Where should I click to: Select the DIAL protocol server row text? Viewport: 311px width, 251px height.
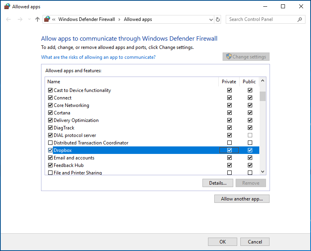click(x=75, y=135)
